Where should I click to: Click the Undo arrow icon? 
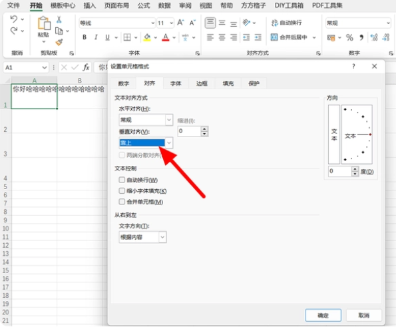tap(14, 19)
